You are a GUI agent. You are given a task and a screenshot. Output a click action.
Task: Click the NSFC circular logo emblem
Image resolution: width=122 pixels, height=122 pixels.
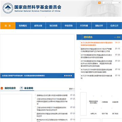click(8, 8)
